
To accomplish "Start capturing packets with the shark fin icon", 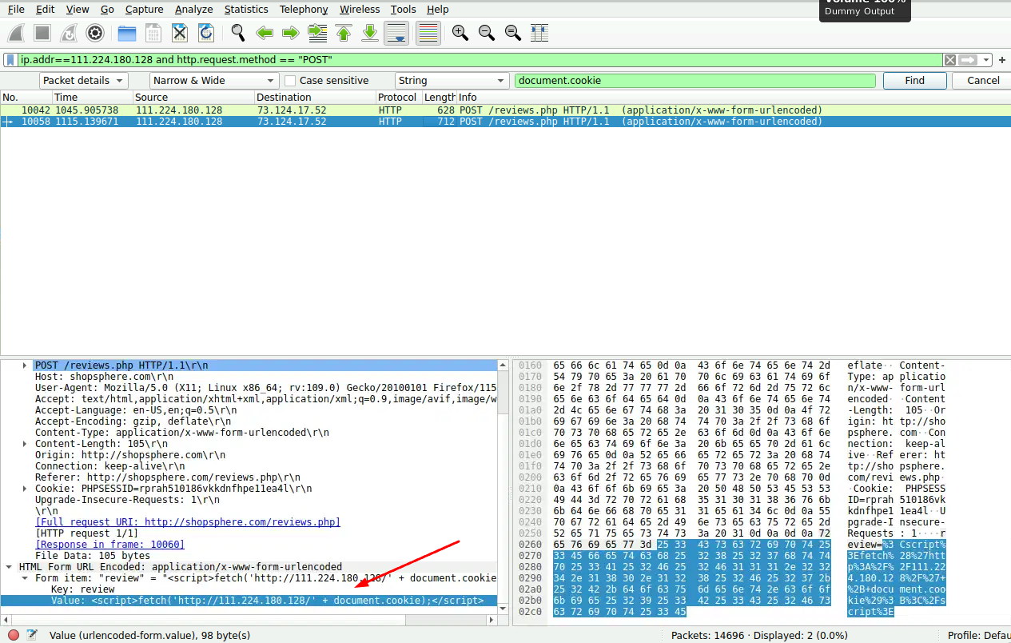I will (17, 33).
